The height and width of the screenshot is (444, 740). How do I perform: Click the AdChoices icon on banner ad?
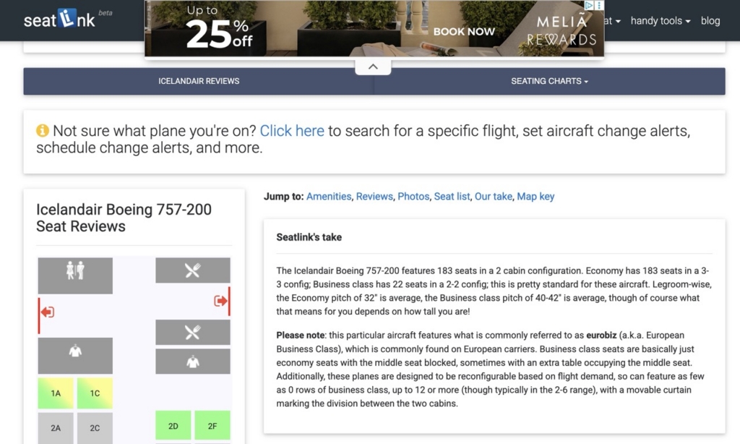click(589, 6)
